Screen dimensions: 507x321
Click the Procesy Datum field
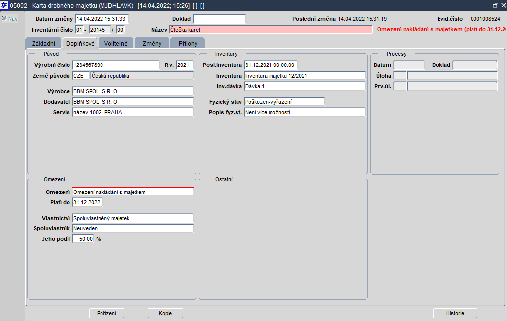click(x=409, y=65)
